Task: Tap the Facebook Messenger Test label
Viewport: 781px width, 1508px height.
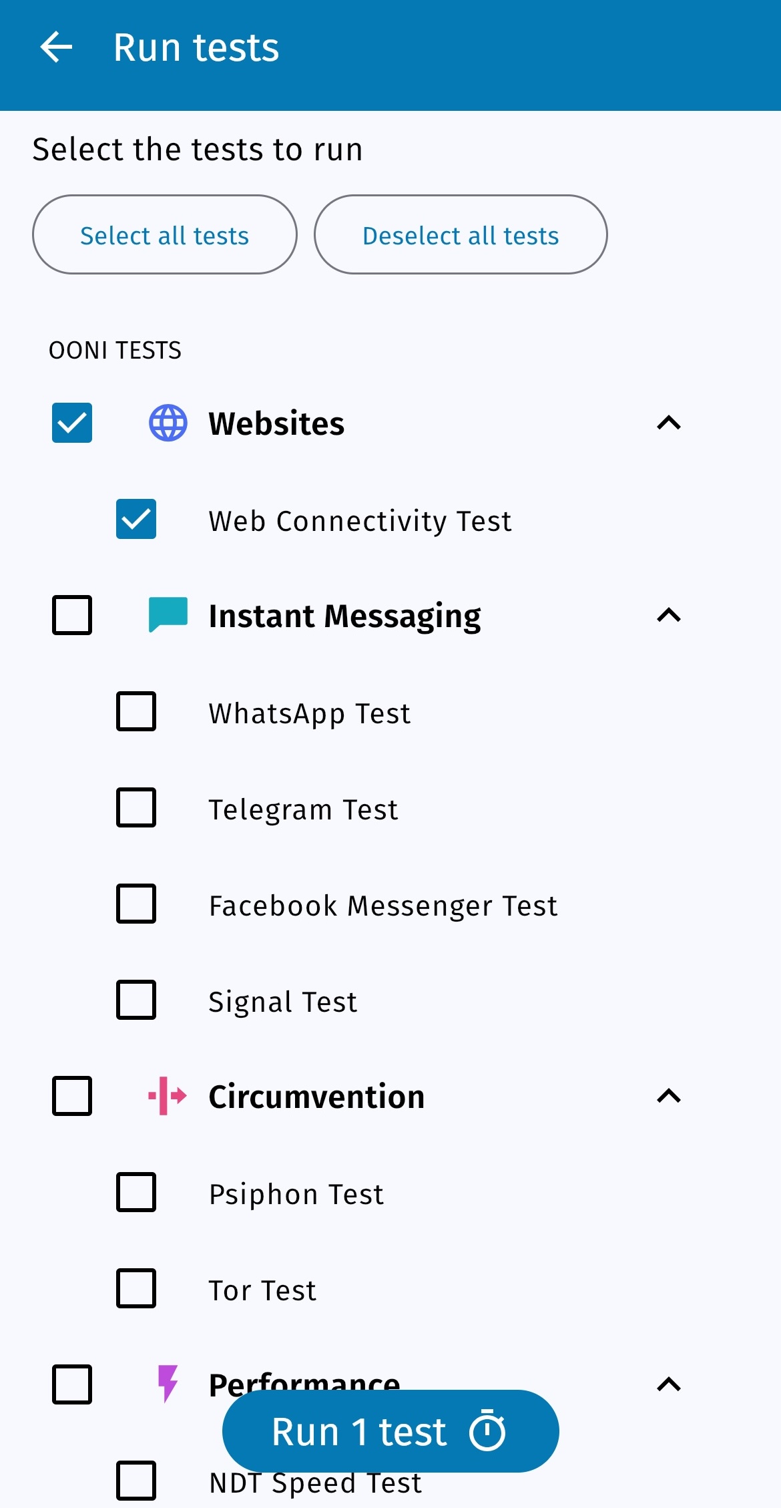Action: click(x=383, y=906)
